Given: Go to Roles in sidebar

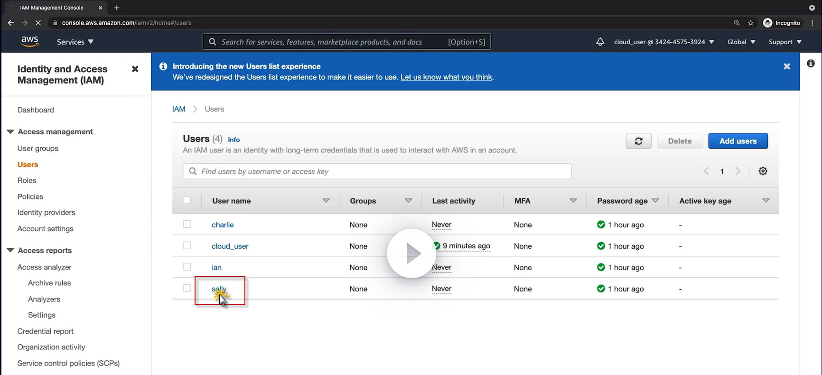Looking at the screenshot, I should (27, 180).
